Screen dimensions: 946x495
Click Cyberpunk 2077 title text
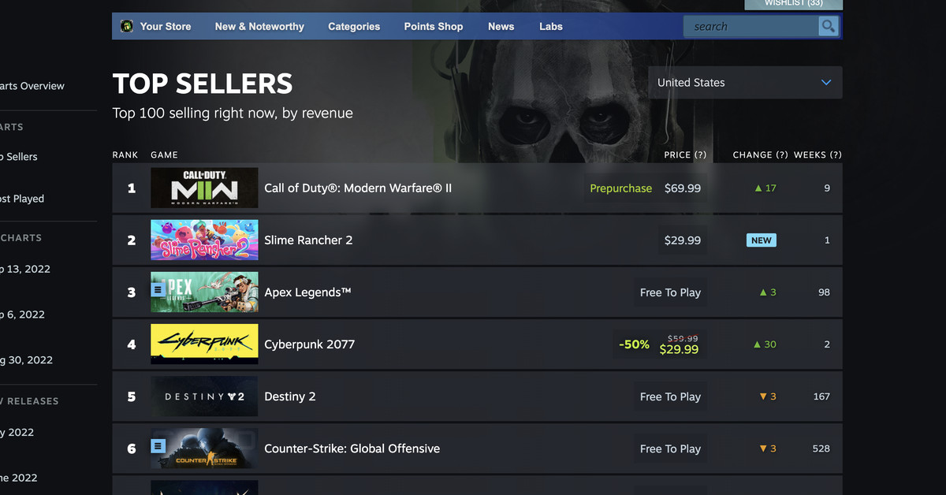[309, 344]
